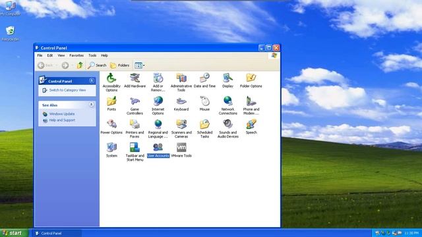Click the Search toolbar button

(x=97, y=65)
